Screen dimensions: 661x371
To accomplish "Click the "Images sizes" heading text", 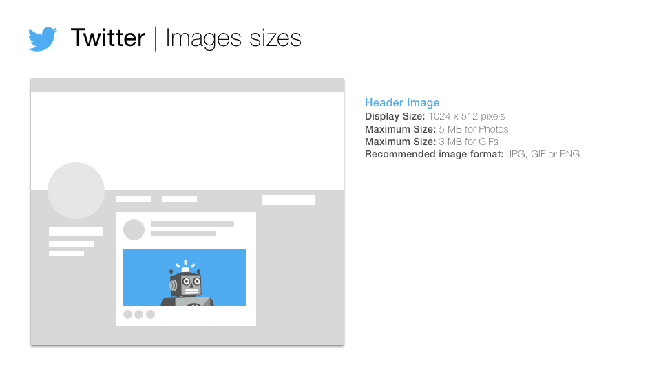I will [233, 38].
